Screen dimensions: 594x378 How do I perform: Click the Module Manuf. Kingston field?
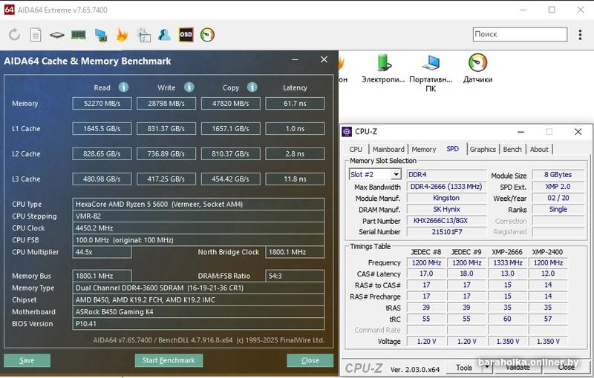(x=447, y=198)
